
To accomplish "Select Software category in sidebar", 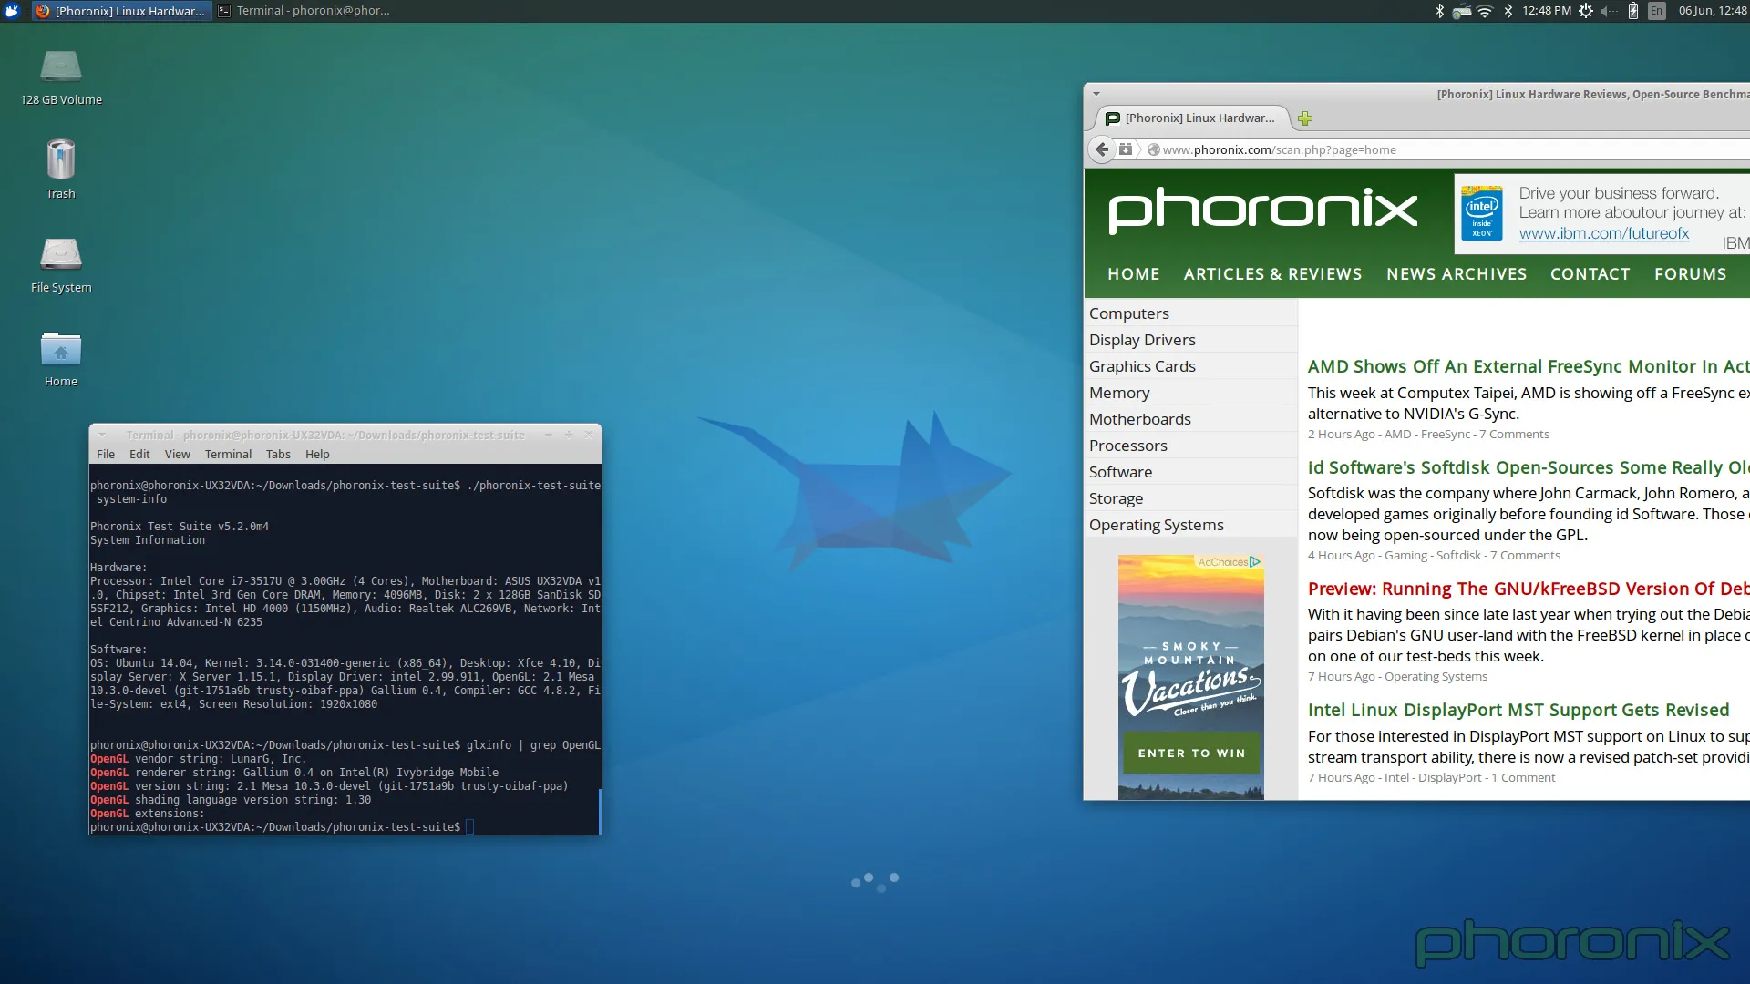I will pyautogui.click(x=1191, y=472).
